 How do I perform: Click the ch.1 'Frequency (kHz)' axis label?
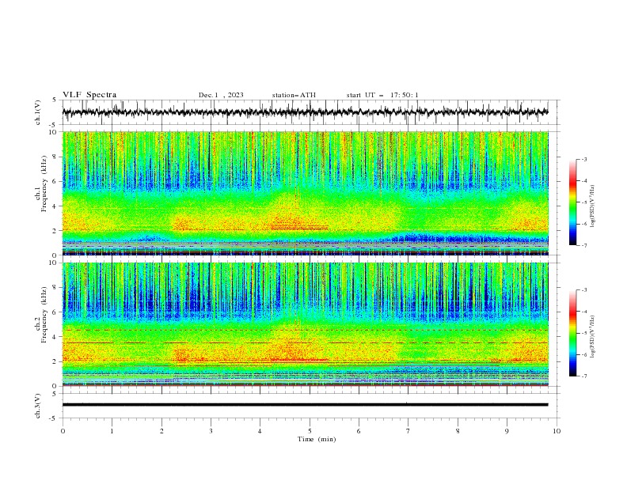tap(44, 182)
